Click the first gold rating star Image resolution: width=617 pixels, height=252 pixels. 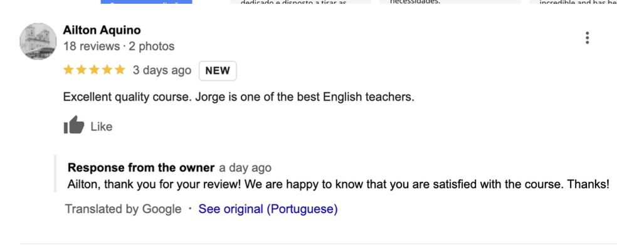click(68, 70)
